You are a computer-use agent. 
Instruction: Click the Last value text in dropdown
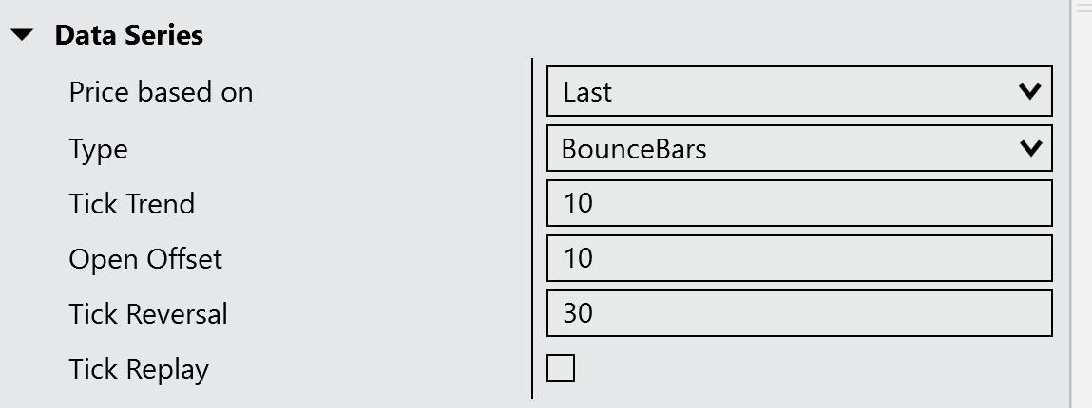pyautogui.click(x=587, y=93)
